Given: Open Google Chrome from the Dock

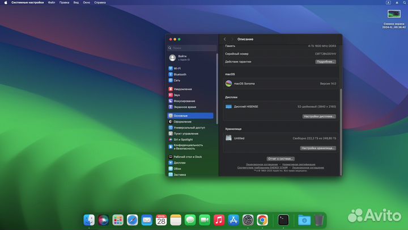Looking at the screenshot, I should point(262,220).
